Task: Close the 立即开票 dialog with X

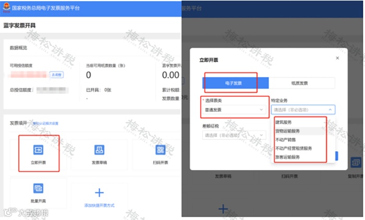Action: coord(337,58)
